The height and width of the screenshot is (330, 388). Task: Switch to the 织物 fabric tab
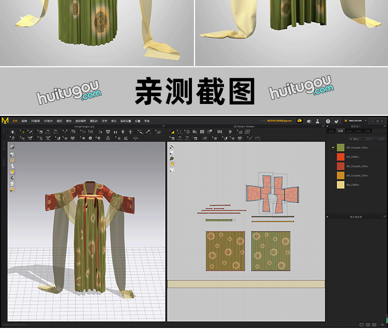click(340, 131)
